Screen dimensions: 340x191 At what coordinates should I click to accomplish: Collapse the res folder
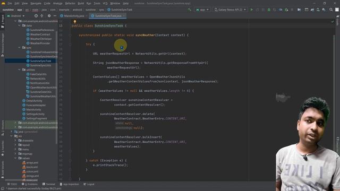12,136
